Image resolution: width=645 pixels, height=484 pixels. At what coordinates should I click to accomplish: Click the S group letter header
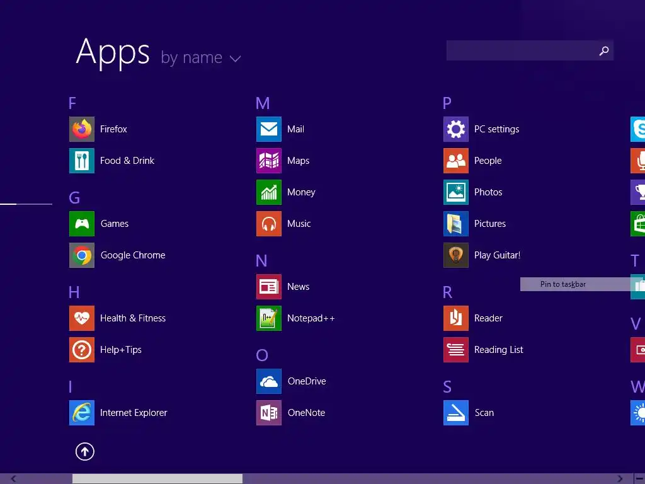pyautogui.click(x=447, y=387)
